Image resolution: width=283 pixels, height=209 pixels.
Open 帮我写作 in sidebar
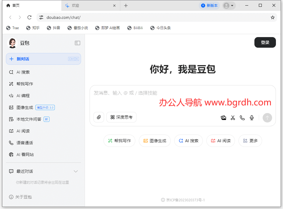point(44,84)
